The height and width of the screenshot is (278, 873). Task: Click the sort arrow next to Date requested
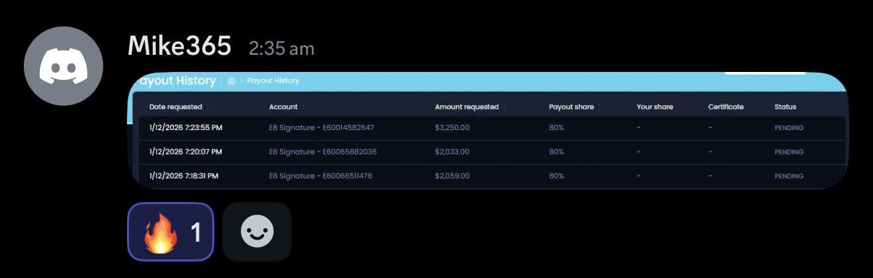208,107
